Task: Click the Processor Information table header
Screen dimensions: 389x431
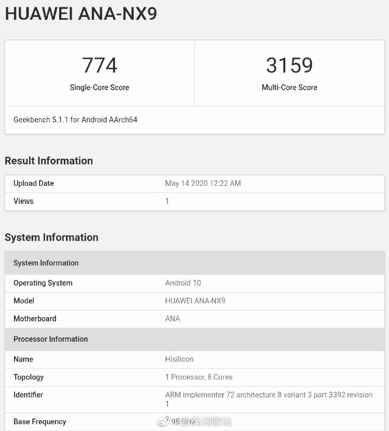Action: pos(51,339)
